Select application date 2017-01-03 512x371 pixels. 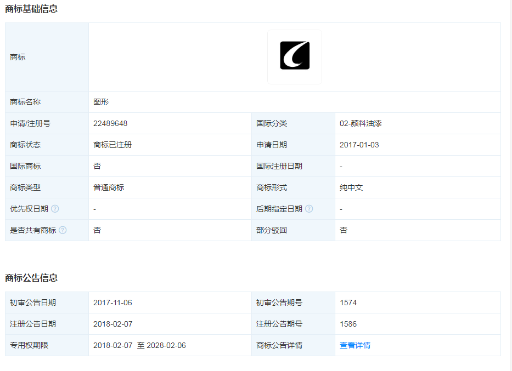tap(359, 145)
